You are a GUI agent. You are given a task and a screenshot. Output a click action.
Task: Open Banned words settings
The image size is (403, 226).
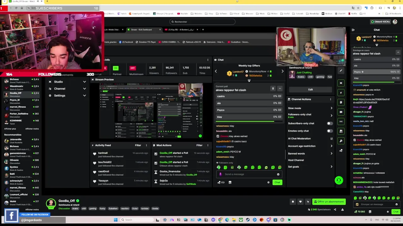(x=310, y=153)
